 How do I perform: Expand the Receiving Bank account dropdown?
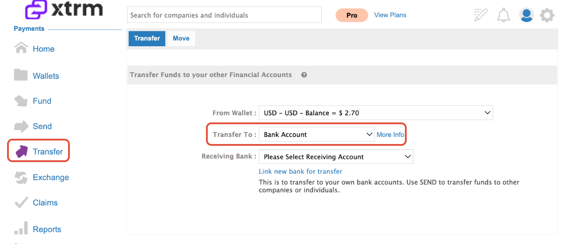tap(336, 157)
